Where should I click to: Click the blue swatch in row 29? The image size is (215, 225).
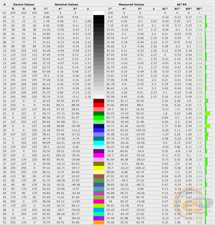[x=99, y=130]
